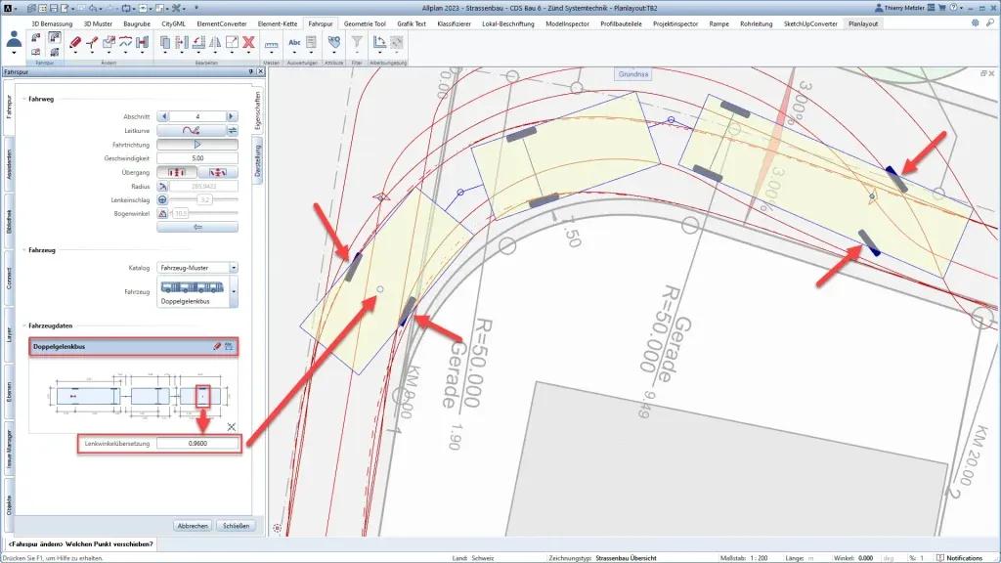The height and width of the screenshot is (563, 1001).
Task: Click the Schließen button
Action: point(236,525)
